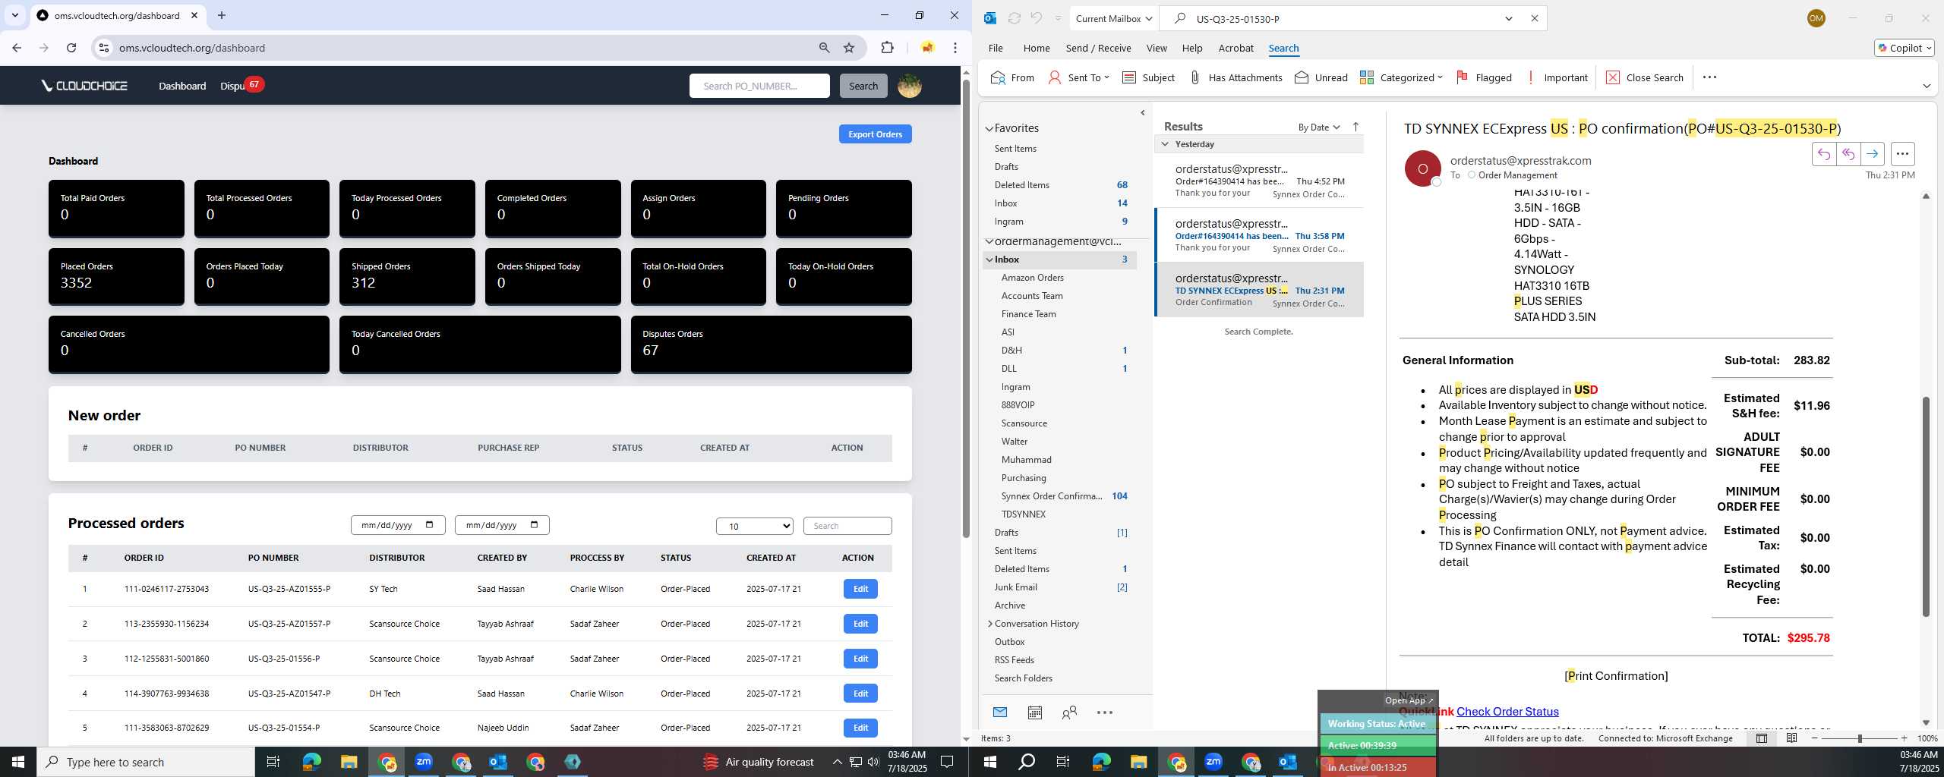Switch to Normal view in Outlook status bar
The height and width of the screenshot is (777, 1944).
point(1762,738)
